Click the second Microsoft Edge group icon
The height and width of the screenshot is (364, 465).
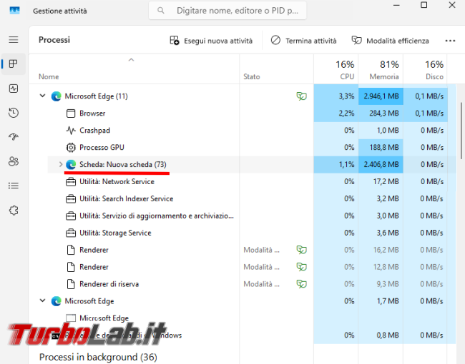56,301
